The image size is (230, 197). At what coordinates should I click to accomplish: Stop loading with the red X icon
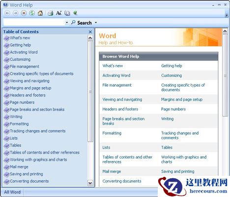pyautogui.click(x=24, y=13)
